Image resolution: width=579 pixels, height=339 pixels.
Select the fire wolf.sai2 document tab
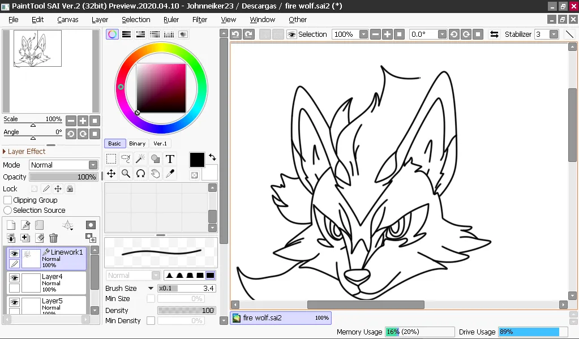[281, 317]
